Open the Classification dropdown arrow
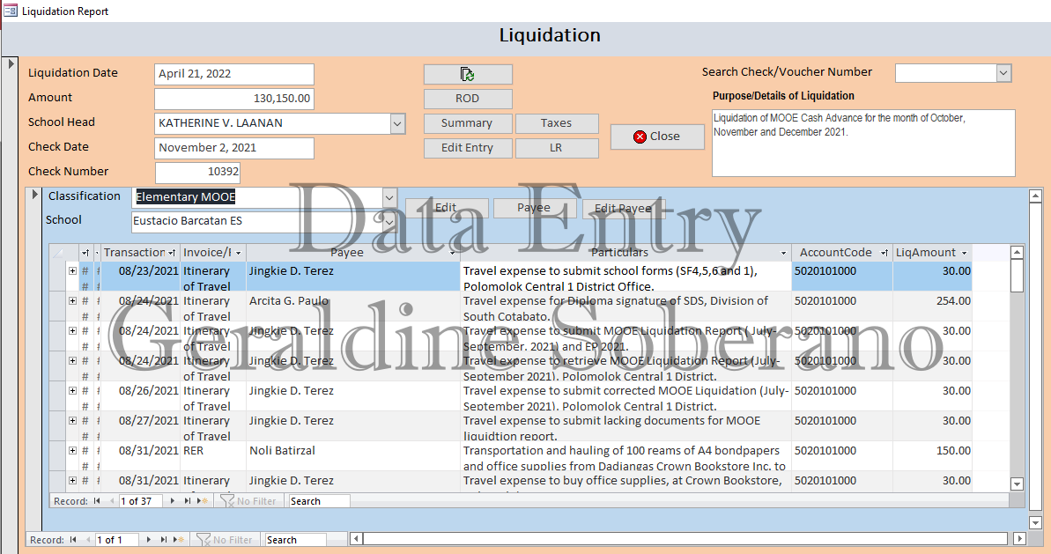Viewport: 1051px width, 554px height. 389,197
